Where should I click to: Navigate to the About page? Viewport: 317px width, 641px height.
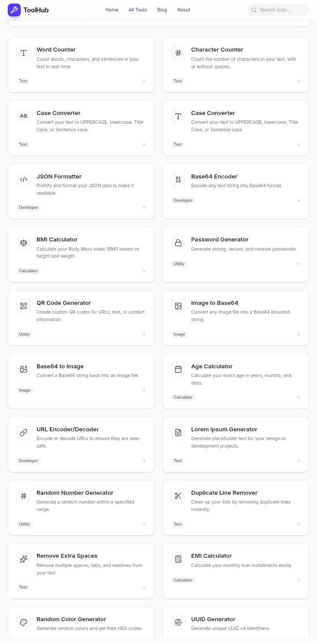click(184, 10)
